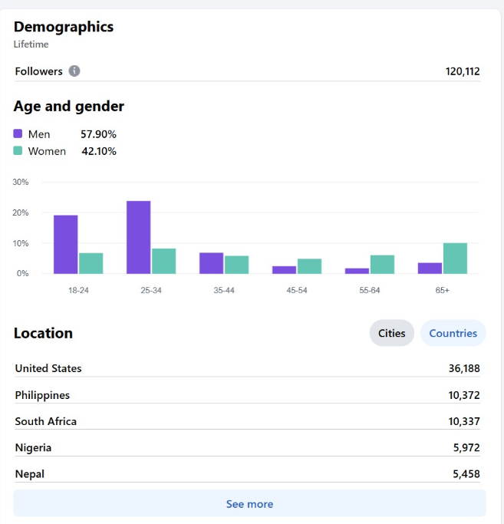Select the Men bar for 25-34

[139, 237]
